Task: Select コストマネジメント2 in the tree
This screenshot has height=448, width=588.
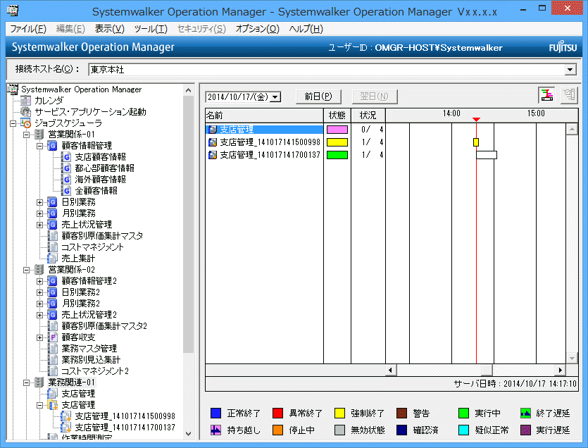Action: pos(95,371)
